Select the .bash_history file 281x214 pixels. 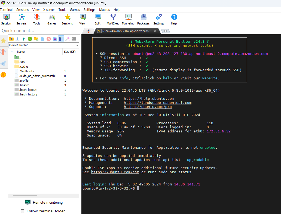pos(28,94)
